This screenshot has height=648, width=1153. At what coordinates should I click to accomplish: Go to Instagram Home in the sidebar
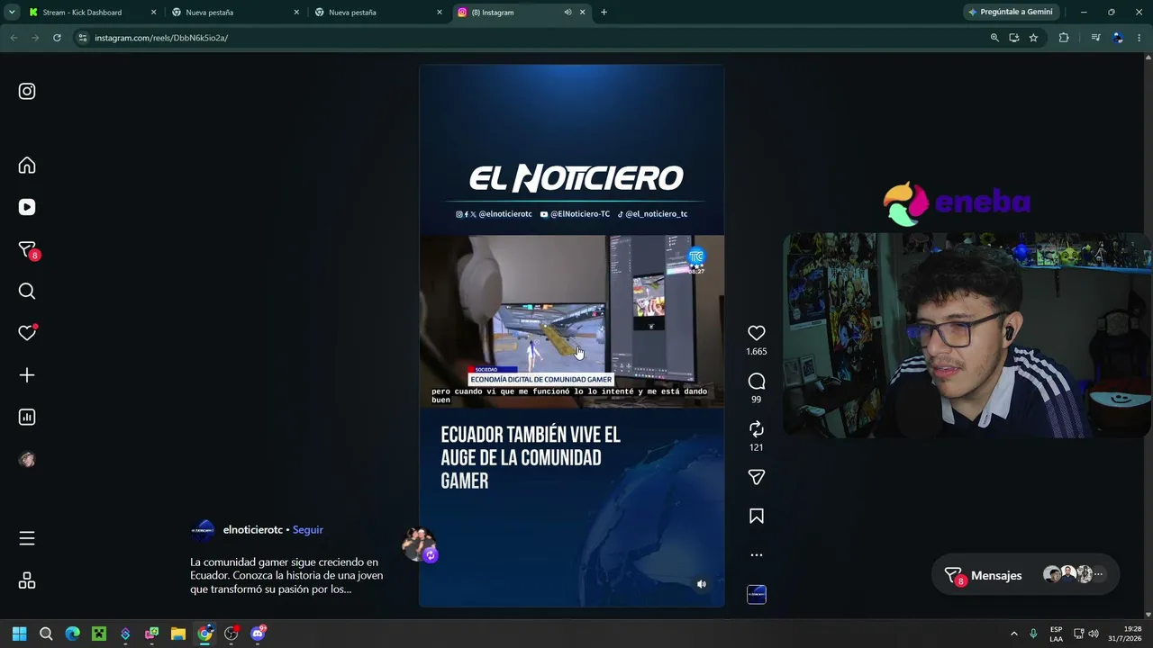point(27,166)
